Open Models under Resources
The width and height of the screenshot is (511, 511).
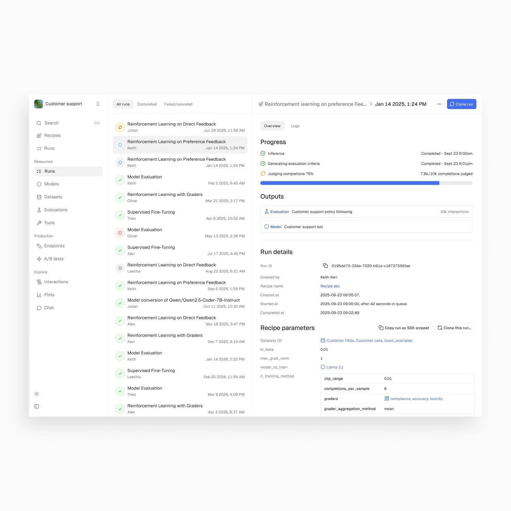tap(68, 184)
